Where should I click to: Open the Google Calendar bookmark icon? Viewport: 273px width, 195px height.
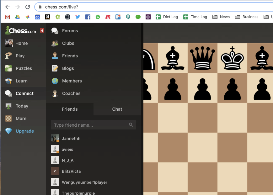(x=38, y=17)
